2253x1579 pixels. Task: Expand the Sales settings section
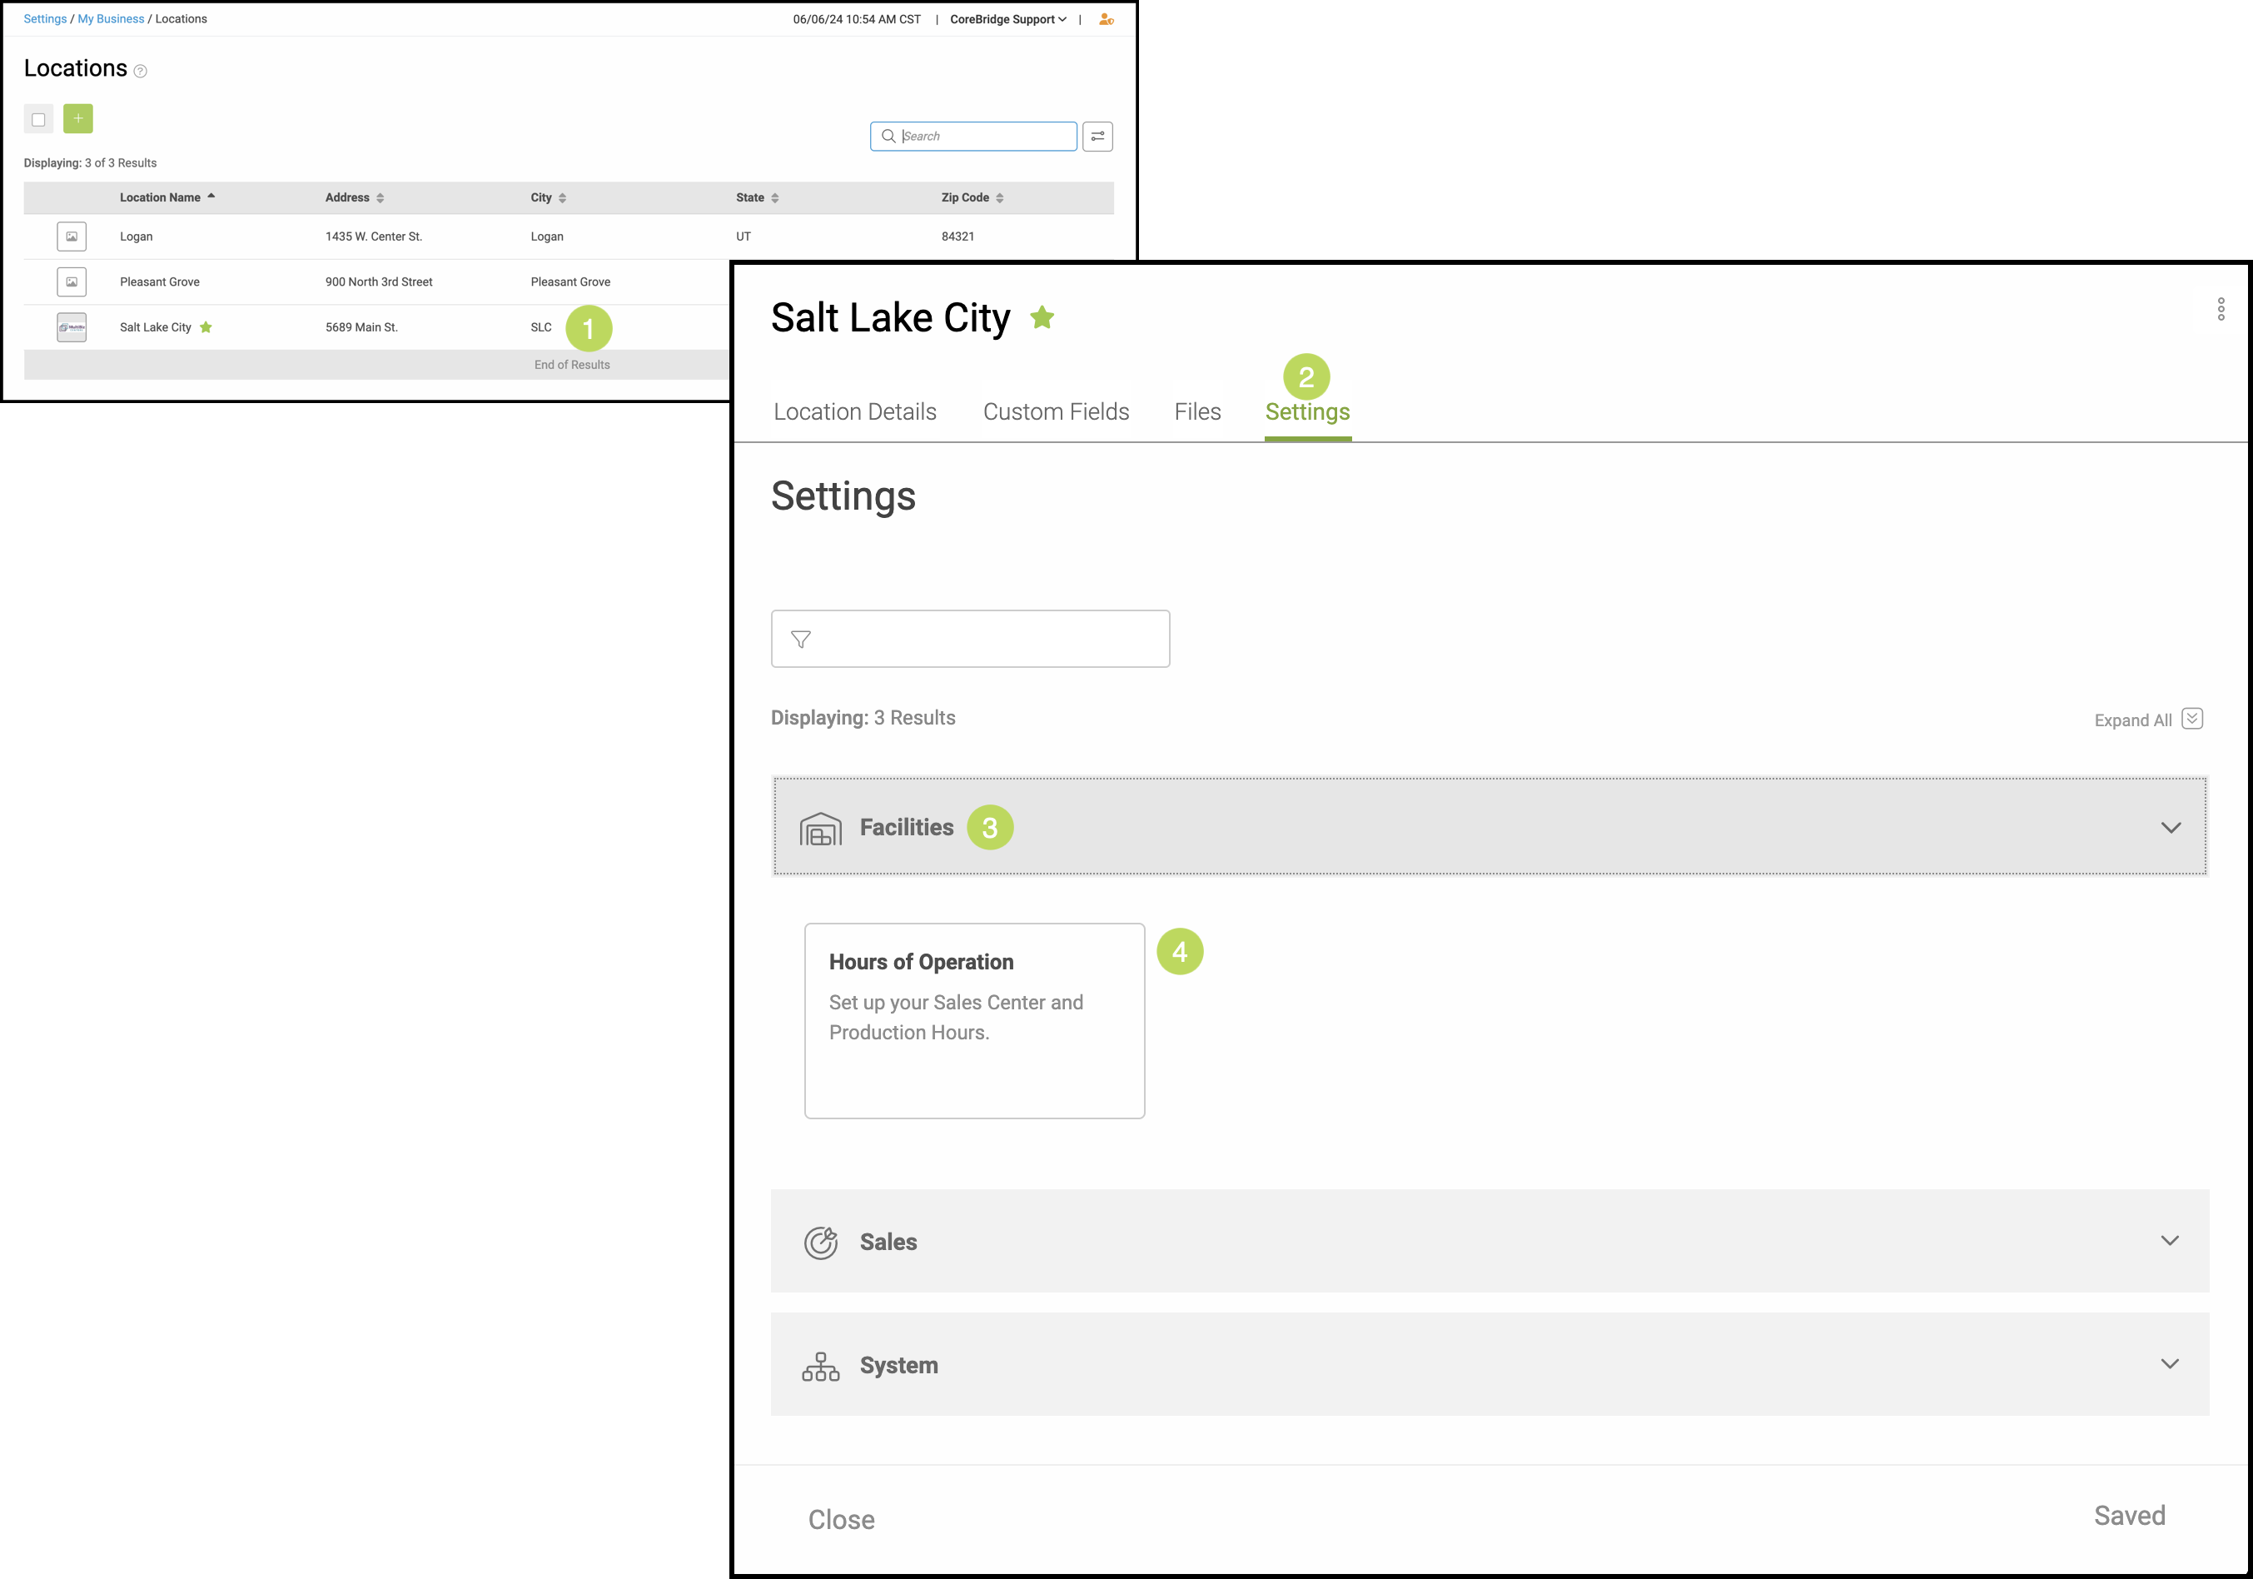(x=2170, y=1240)
